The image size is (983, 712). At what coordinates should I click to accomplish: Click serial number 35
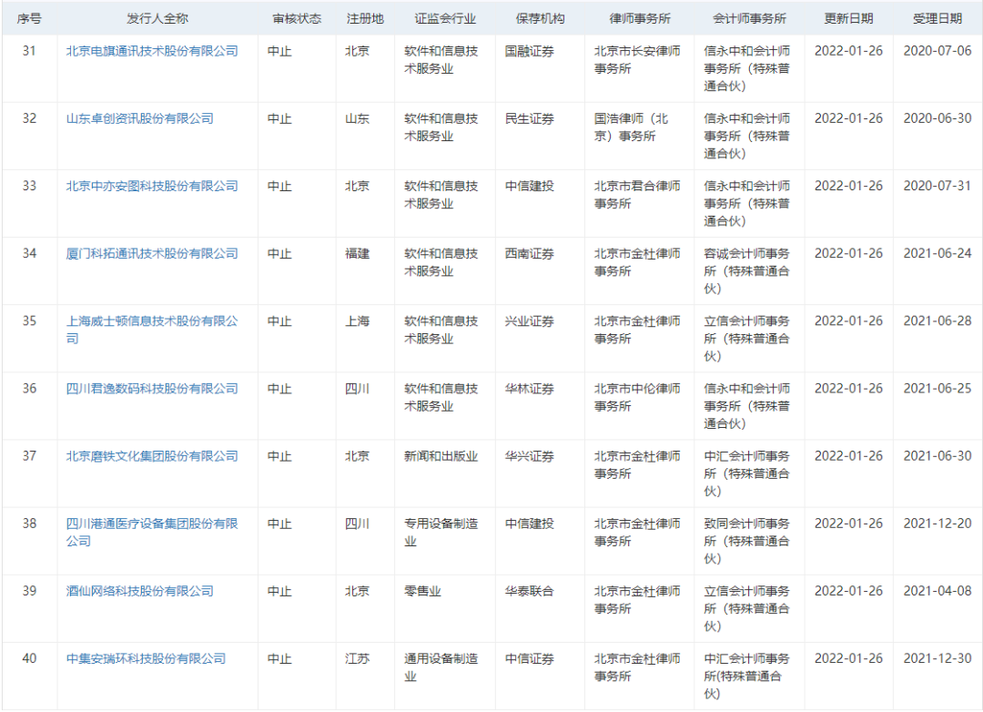(29, 321)
